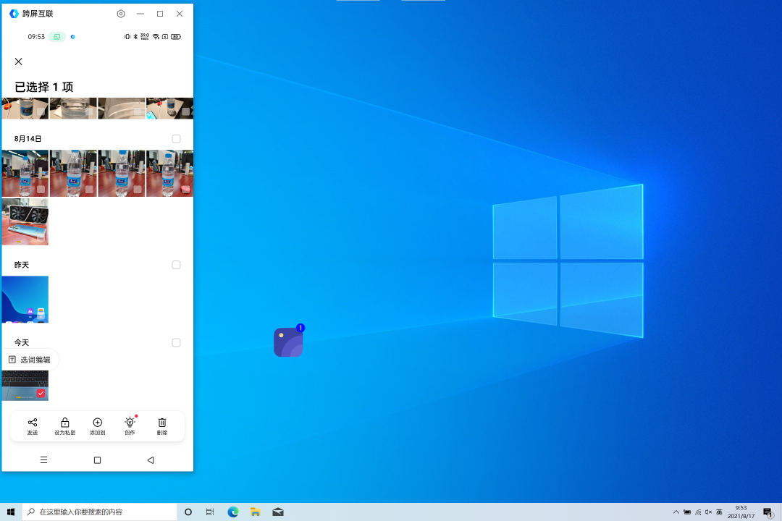
Task: Click the 添加到 plus icon
Action: pos(98,423)
